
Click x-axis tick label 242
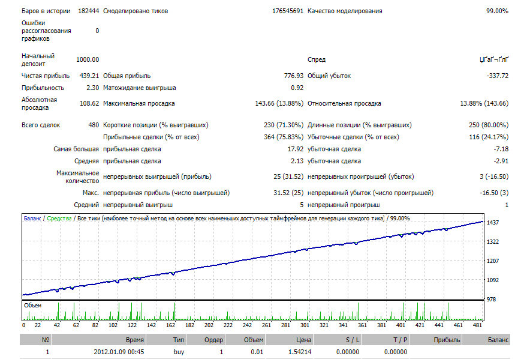tap(247, 325)
